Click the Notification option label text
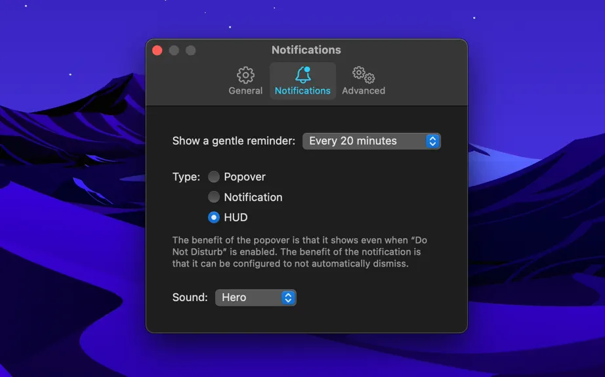The height and width of the screenshot is (377, 605). pos(253,198)
